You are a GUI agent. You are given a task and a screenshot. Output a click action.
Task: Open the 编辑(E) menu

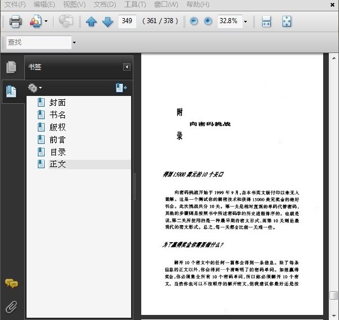pyautogui.click(x=45, y=5)
